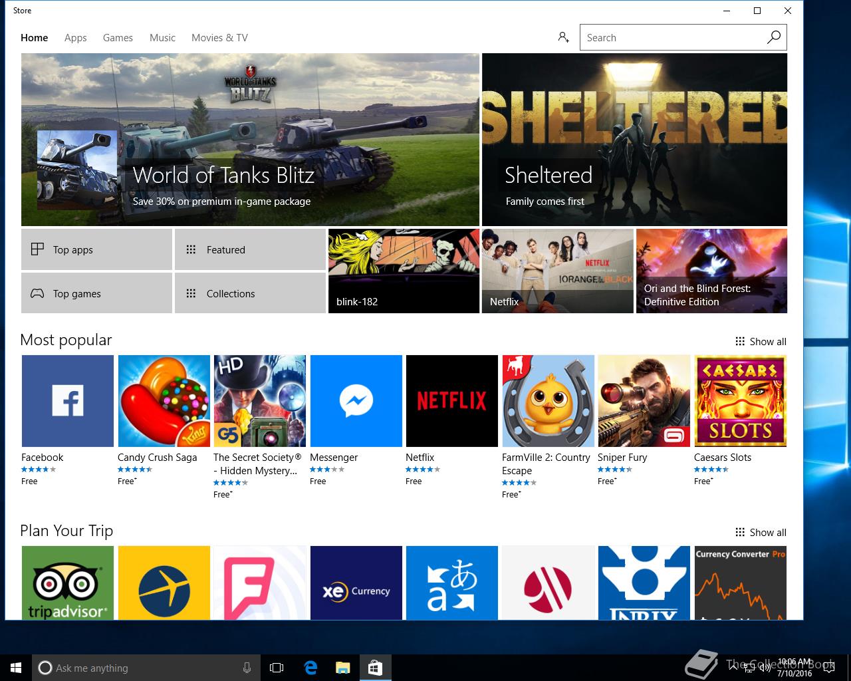Image resolution: width=851 pixels, height=681 pixels.
Task: Open the Foursquare app tile
Action: [x=260, y=583]
